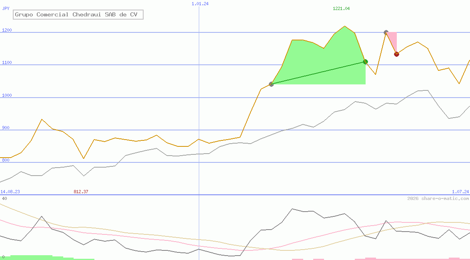Click the red exit marker dot
The image size is (470, 260).
click(x=396, y=54)
